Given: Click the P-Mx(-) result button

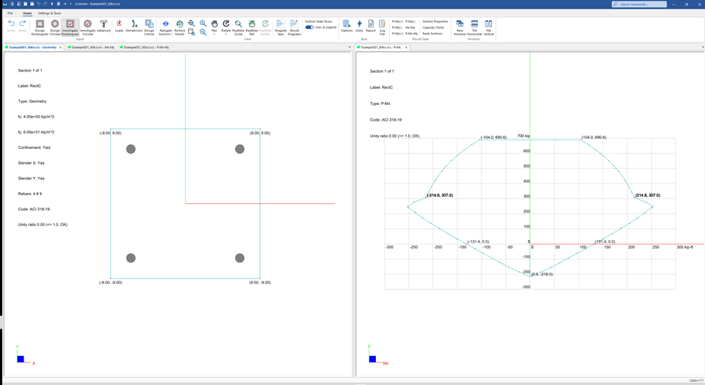Looking at the screenshot, I should [x=397, y=27].
